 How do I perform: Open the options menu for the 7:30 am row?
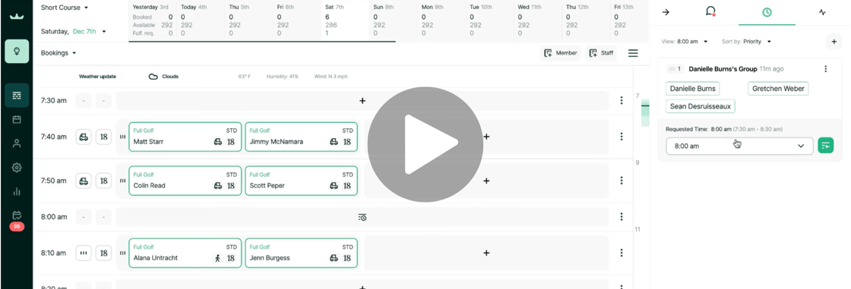(x=622, y=100)
